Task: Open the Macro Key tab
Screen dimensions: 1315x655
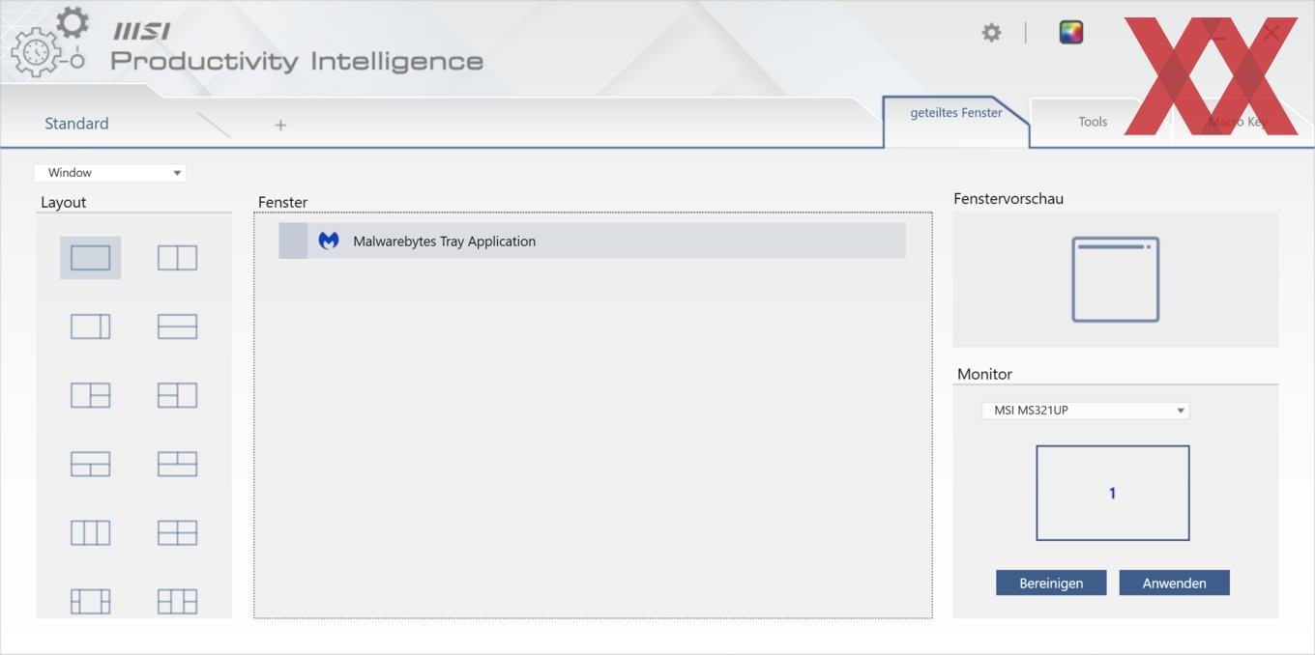Action: coord(1239,122)
